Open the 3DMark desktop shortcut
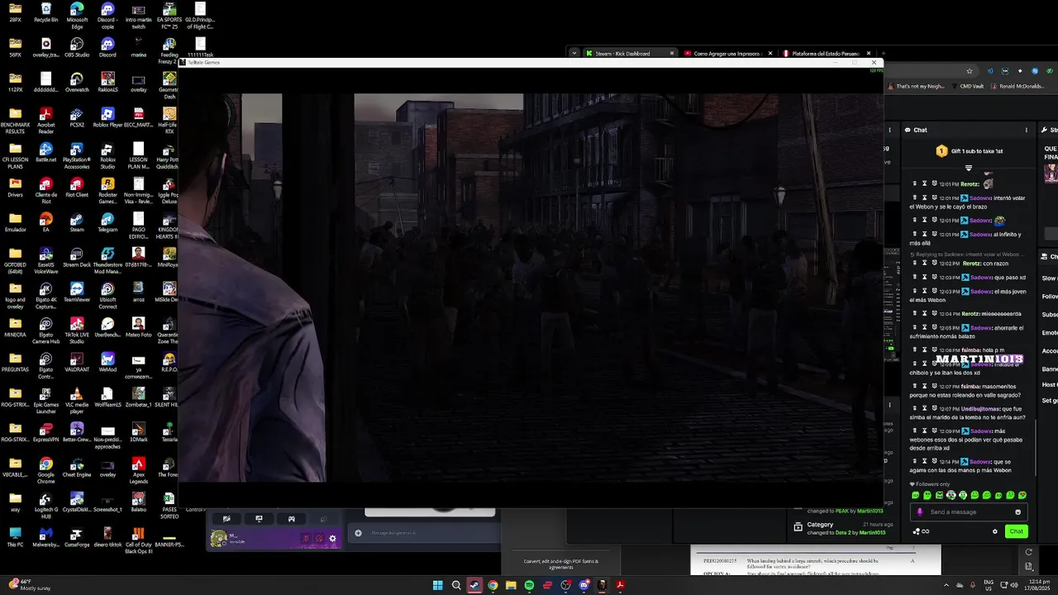 (x=139, y=432)
